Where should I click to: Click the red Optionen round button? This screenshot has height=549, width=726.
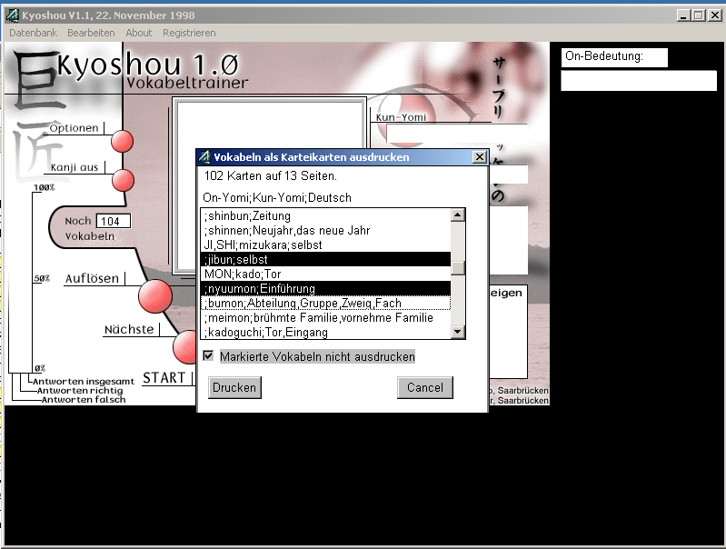click(122, 142)
